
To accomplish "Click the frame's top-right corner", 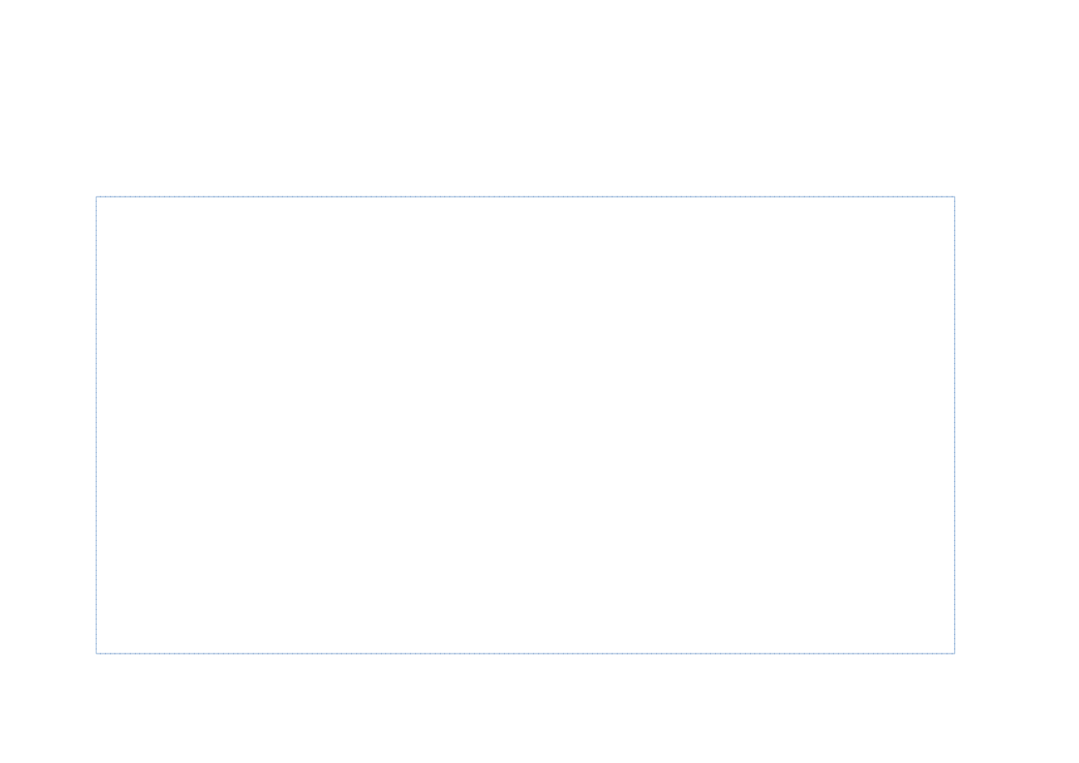I will tap(954, 197).
